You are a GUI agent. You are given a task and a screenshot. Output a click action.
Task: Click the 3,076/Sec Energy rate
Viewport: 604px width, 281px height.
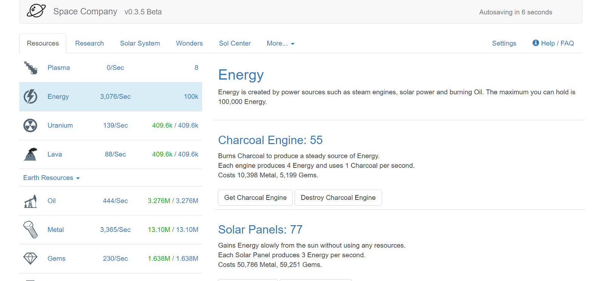(115, 97)
